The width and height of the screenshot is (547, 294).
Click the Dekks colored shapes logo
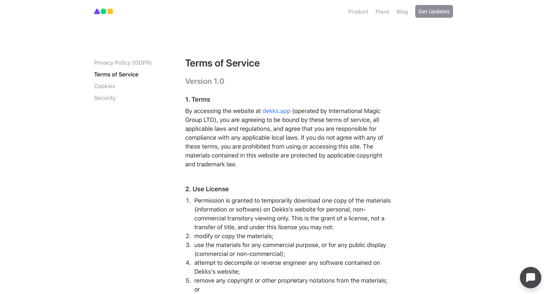(x=103, y=12)
